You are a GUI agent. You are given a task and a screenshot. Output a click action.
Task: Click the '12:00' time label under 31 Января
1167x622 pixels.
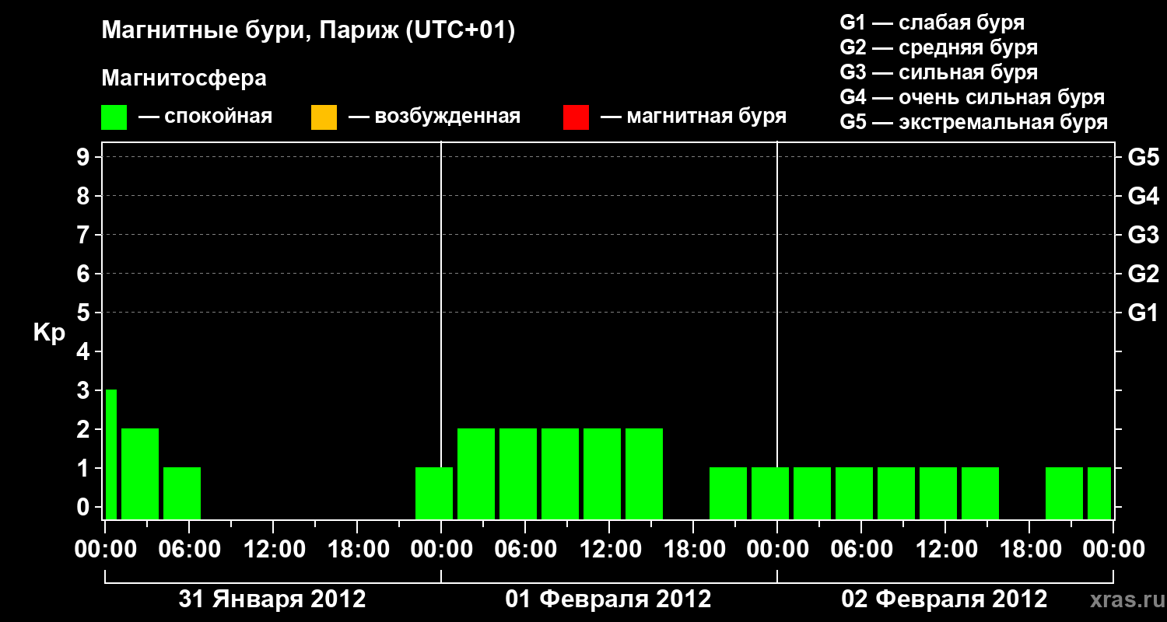273,550
